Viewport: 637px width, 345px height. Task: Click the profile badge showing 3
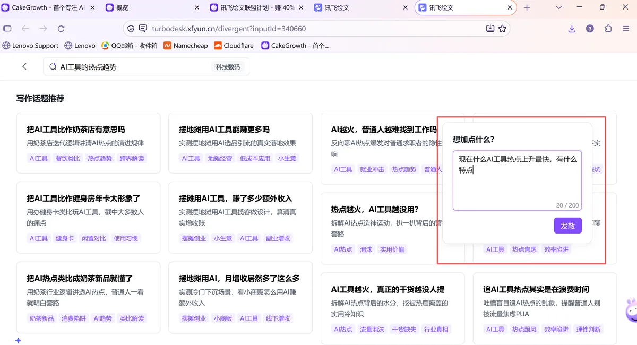[590, 29]
